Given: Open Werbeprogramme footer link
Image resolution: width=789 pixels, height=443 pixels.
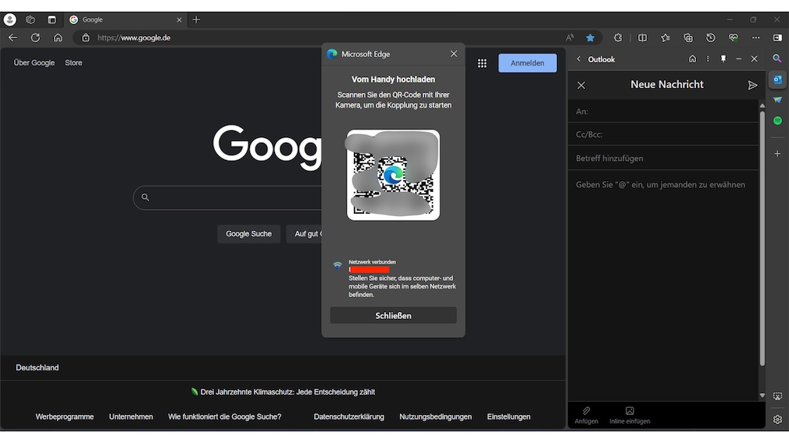Looking at the screenshot, I should pos(64,417).
